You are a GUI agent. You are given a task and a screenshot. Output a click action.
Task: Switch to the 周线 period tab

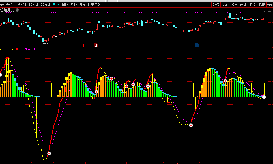click(65, 5)
